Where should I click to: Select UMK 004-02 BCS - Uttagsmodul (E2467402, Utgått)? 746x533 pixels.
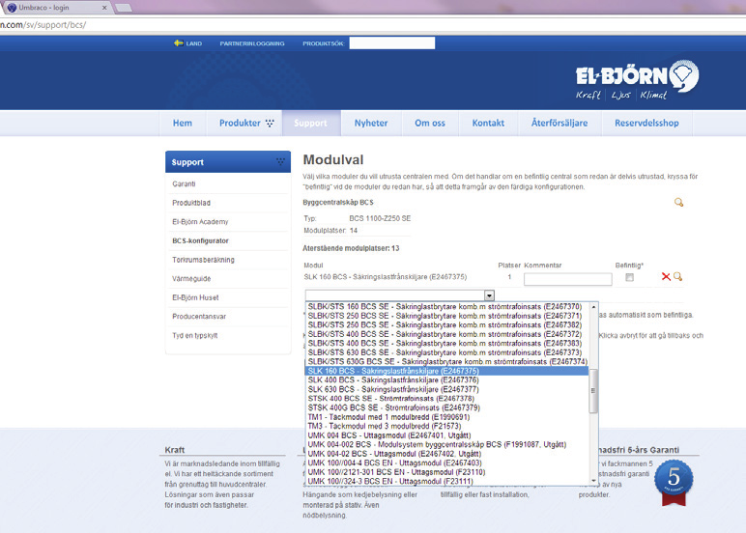446,454
